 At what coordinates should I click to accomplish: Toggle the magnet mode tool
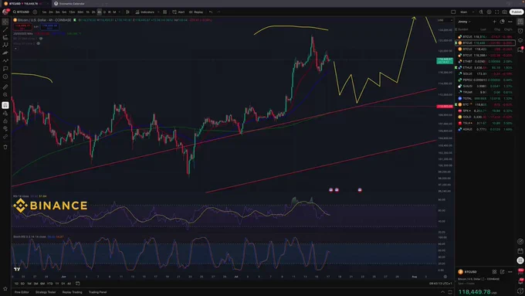click(x=5, y=105)
